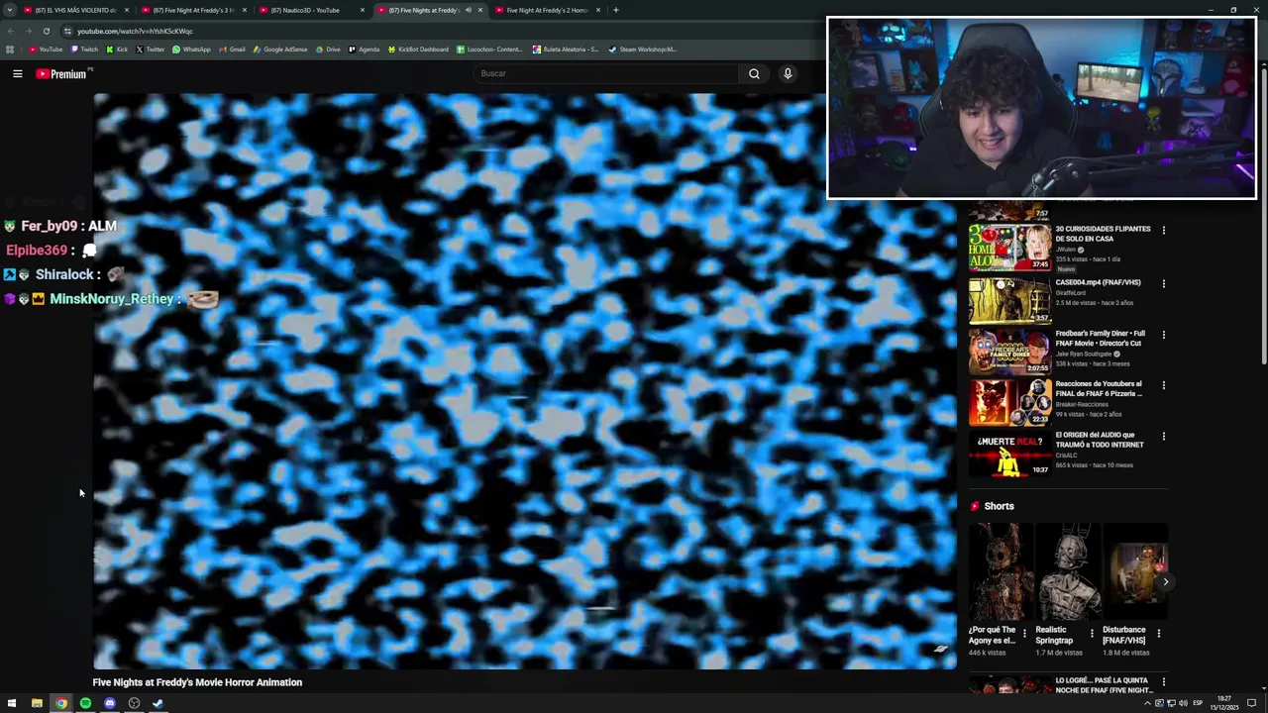Open options for the Realistic Springtrap short
This screenshot has width=1268, height=713.
point(1092,634)
